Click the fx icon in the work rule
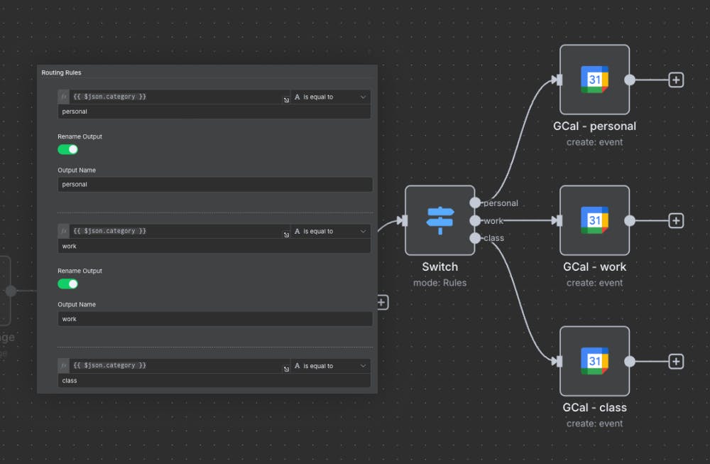Screen dimensions: 710x464 click(x=64, y=231)
